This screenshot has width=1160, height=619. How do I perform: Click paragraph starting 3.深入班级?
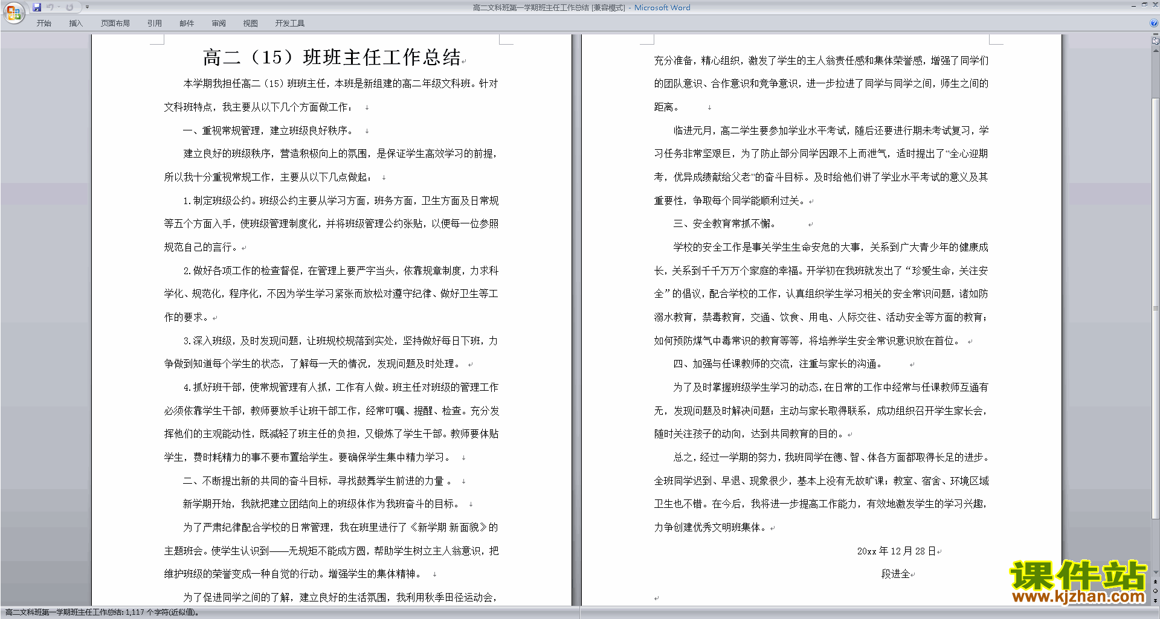point(331,352)
